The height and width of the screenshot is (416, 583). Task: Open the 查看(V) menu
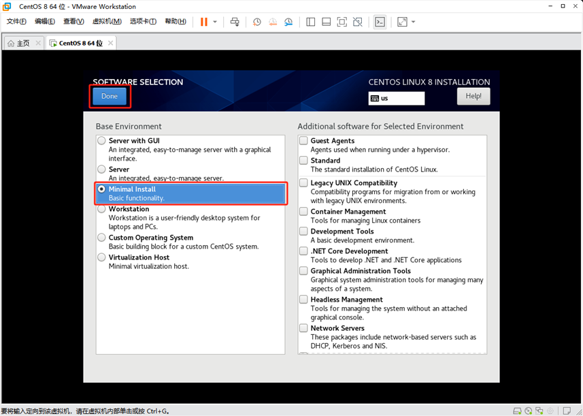tap(73, 22)
